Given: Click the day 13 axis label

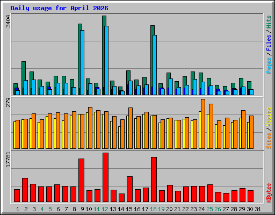Looking at the screenshot, I should (113, 209).
